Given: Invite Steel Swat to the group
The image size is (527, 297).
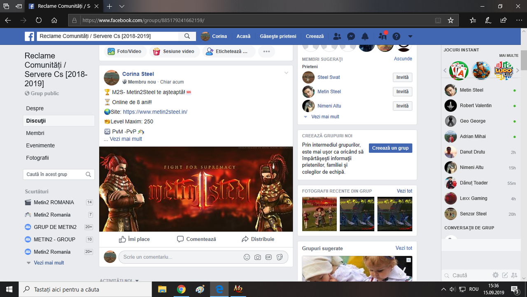Looking at the screenshot, I should coord(403,77).
